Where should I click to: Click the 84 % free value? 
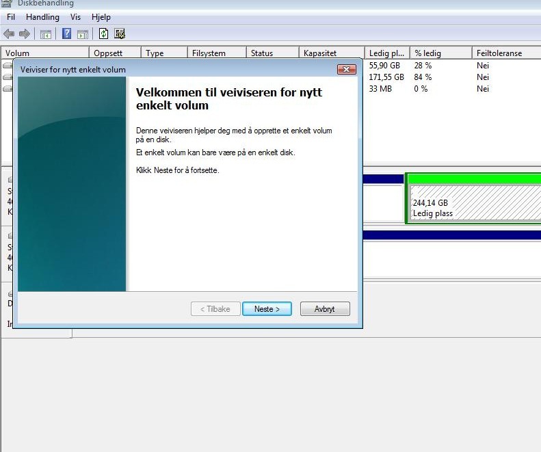423,77
